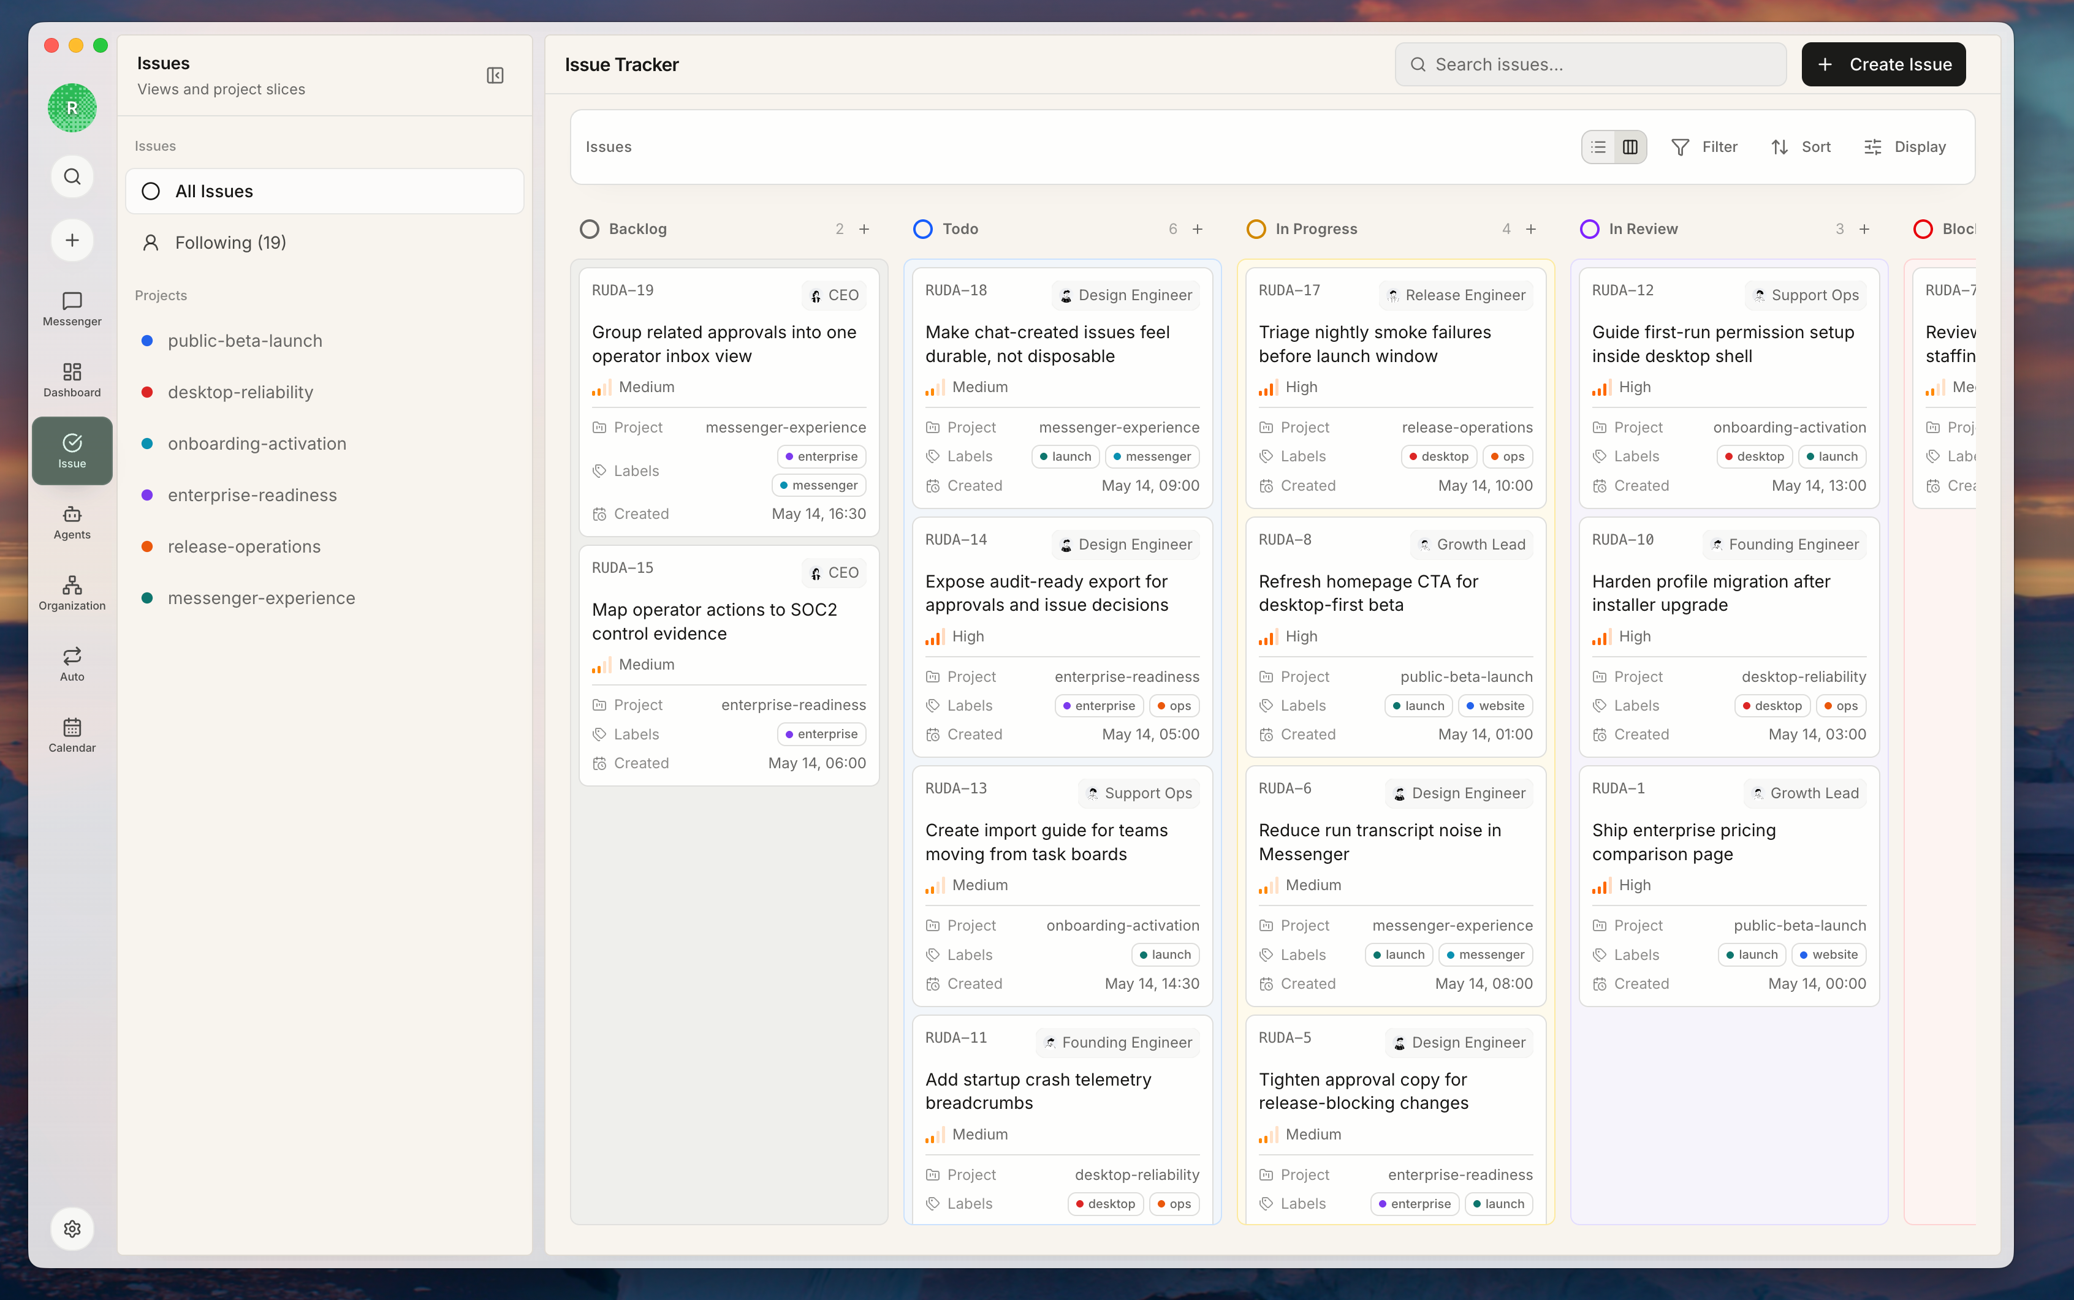Click the Blocked column status circle icon
Screen dimensions: 2074x1300
pos(1923,229)
